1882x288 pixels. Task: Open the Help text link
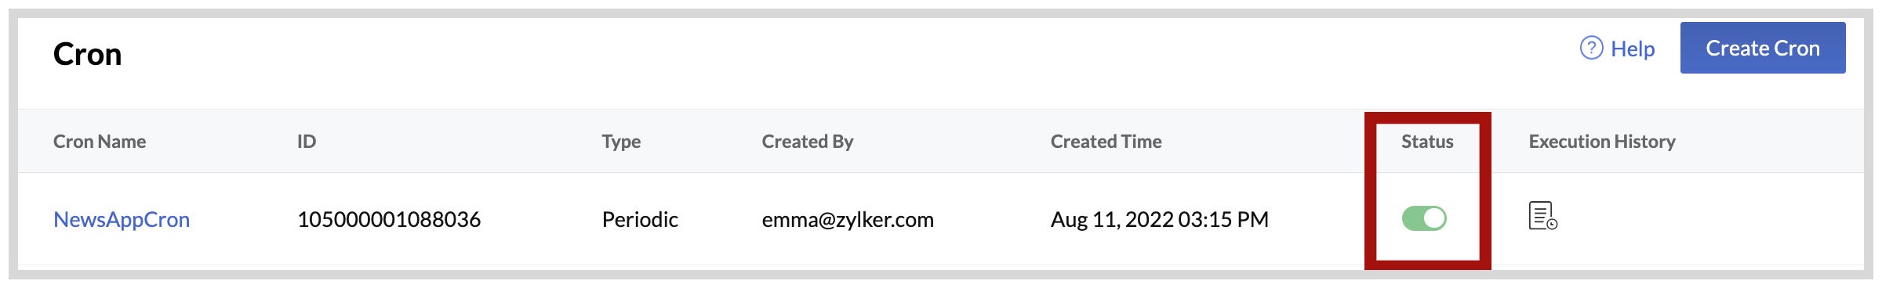tap(1633, 49)
